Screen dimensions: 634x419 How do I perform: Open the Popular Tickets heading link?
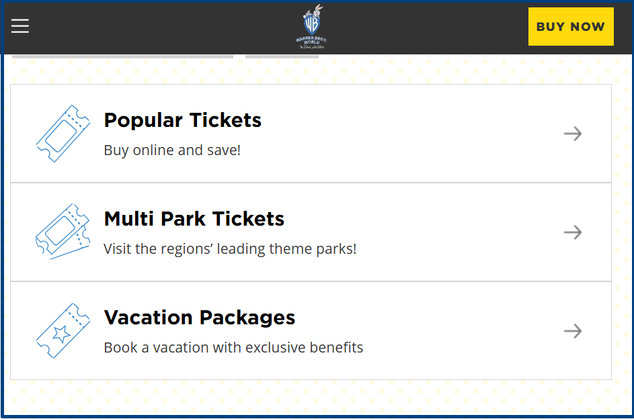pyautogui.click(x=182, y=120)
